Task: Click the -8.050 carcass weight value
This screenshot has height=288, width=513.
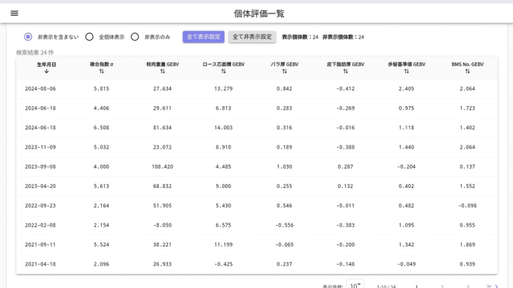Action: point(163,225)
